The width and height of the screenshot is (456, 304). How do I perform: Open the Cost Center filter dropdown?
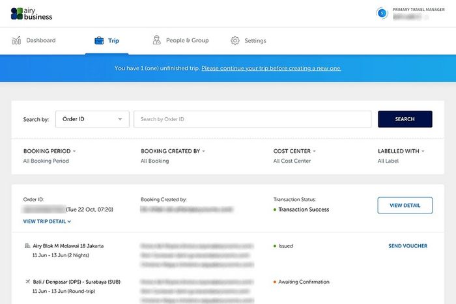pyautogui.click(x=294, y=151)
